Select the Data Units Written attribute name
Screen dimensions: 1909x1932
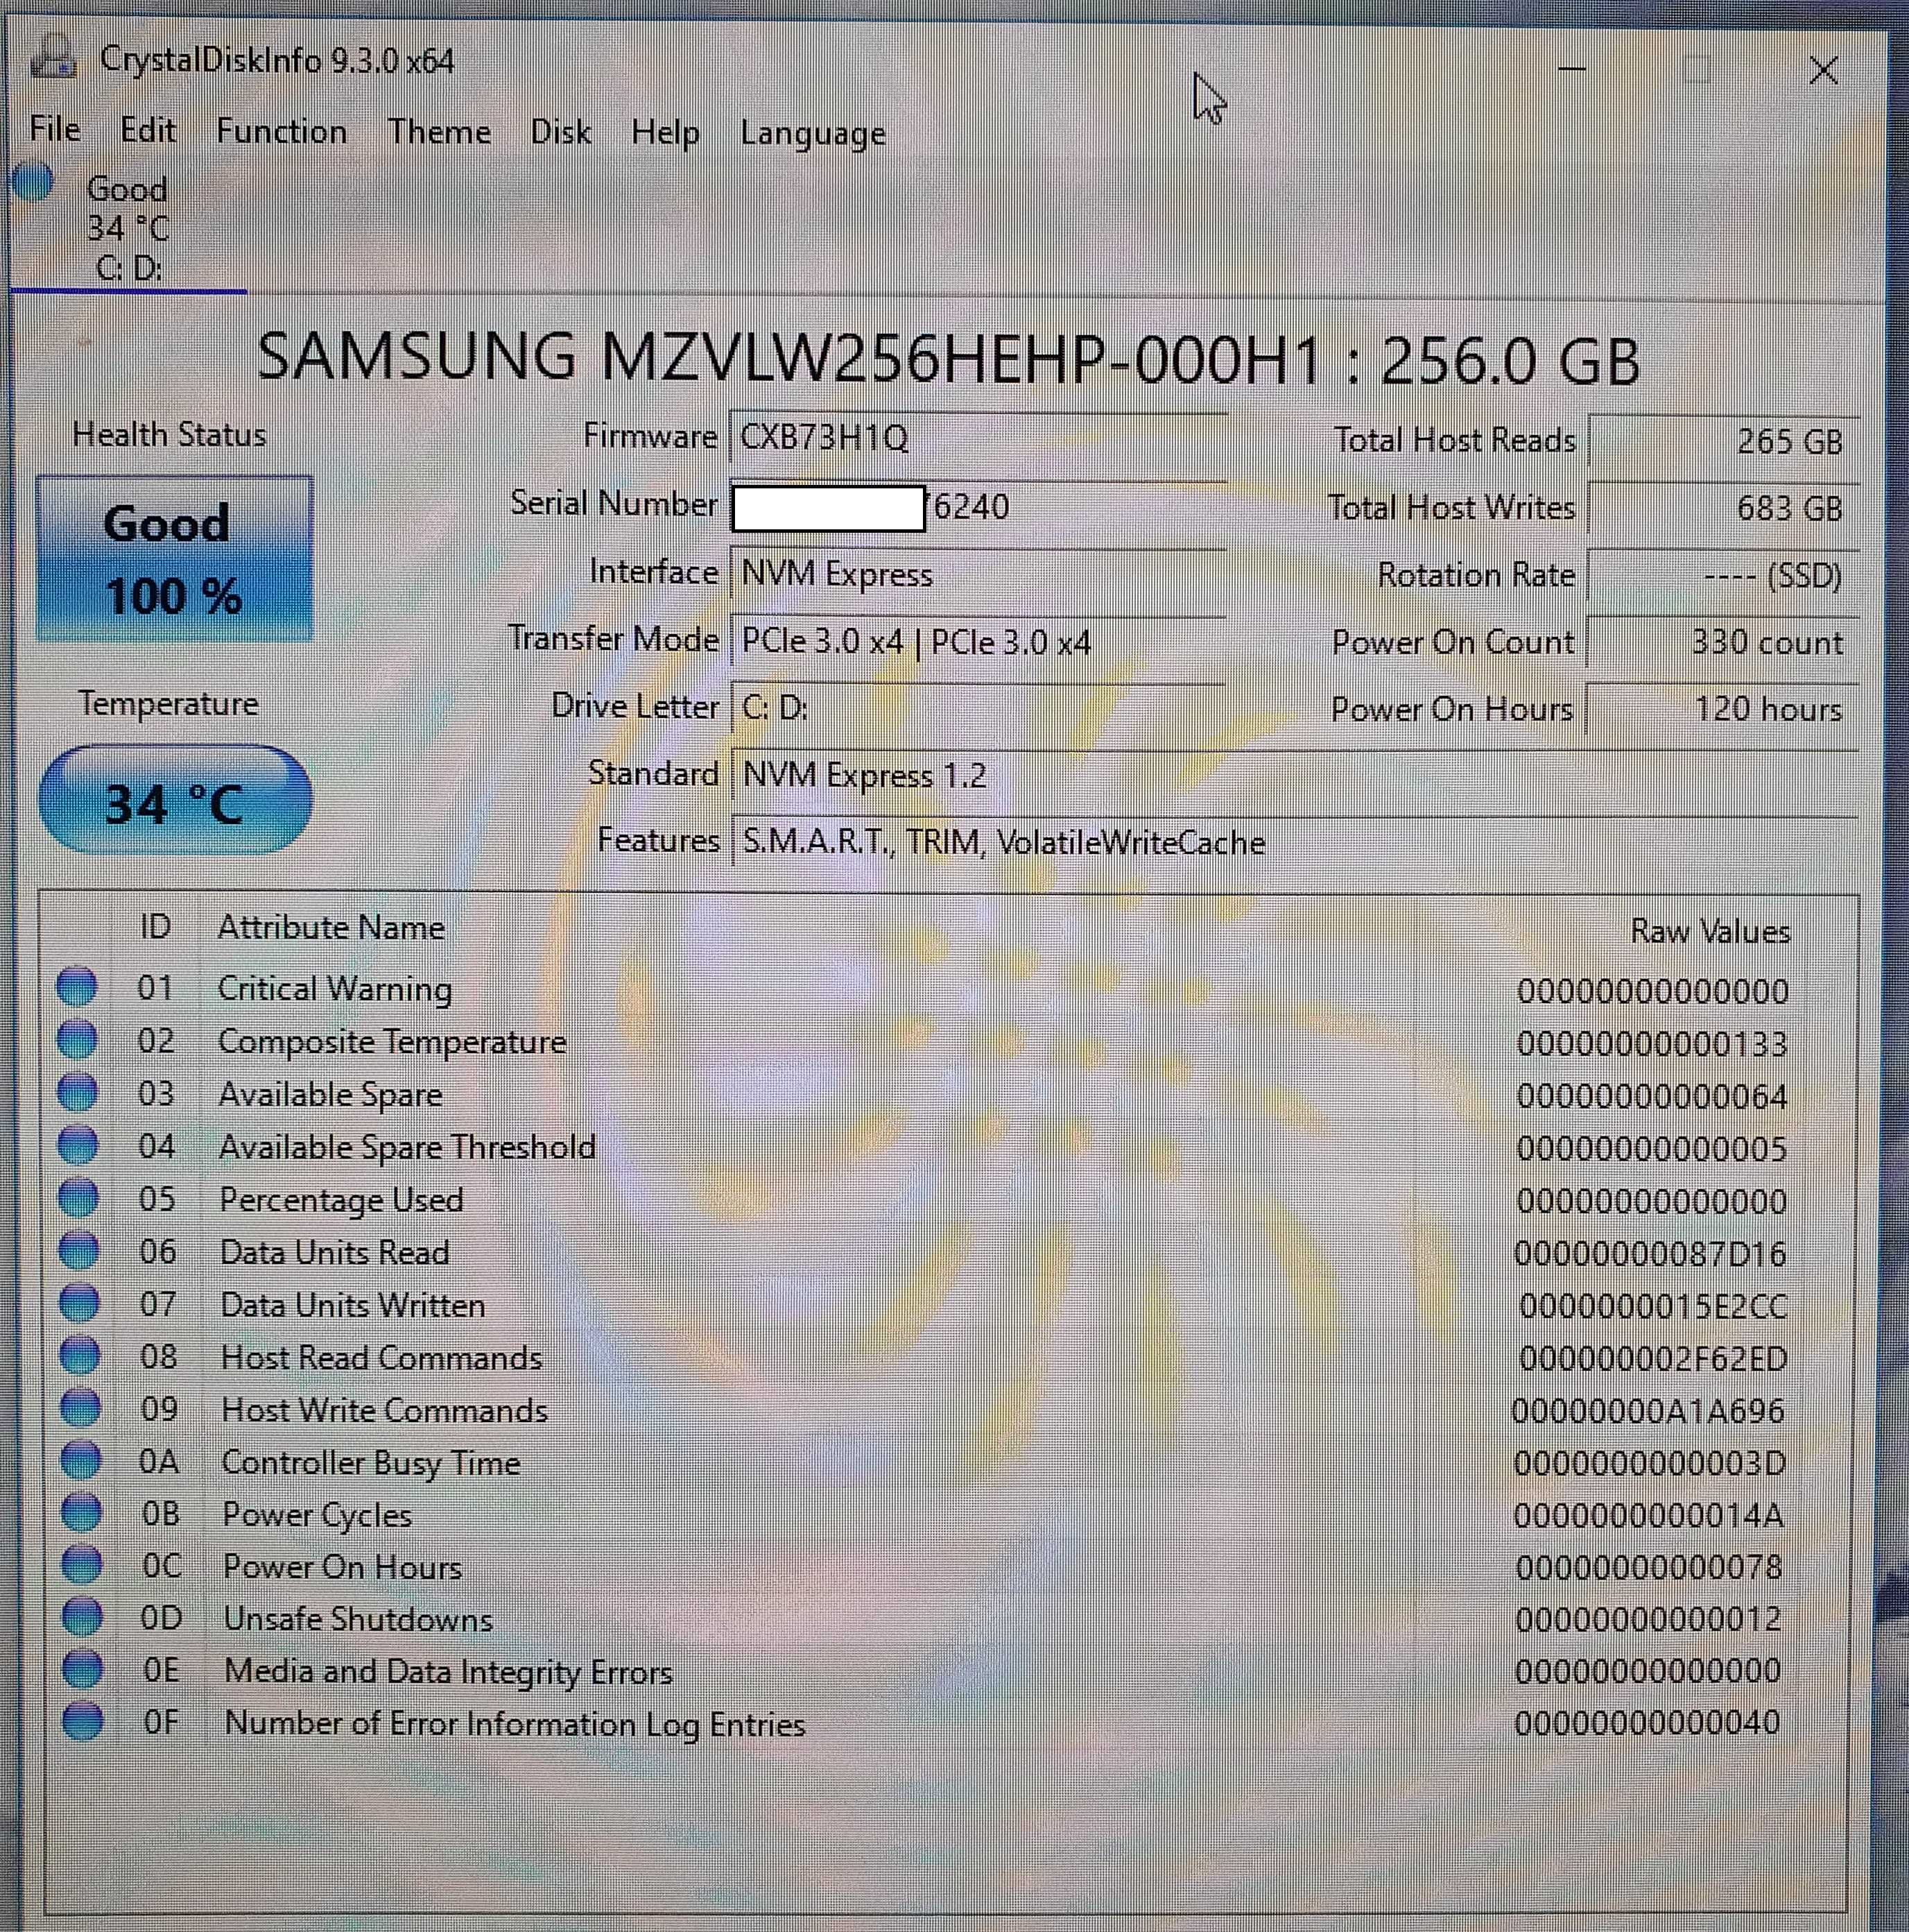[353, 1305]
